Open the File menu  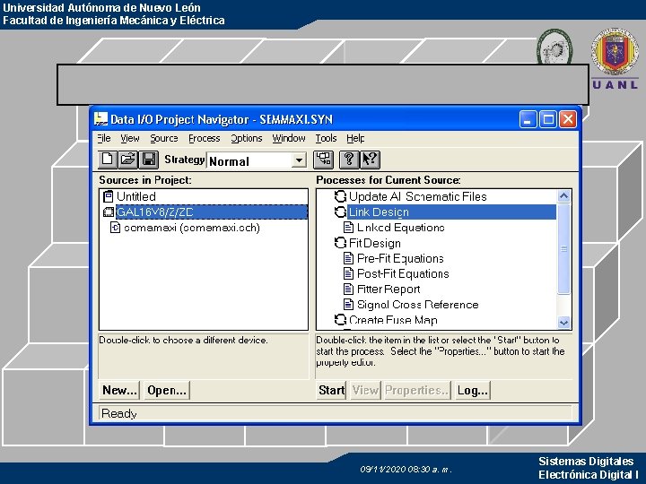click(104, 138)
